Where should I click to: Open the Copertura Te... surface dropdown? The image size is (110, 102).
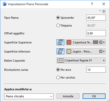click(85, 42)
